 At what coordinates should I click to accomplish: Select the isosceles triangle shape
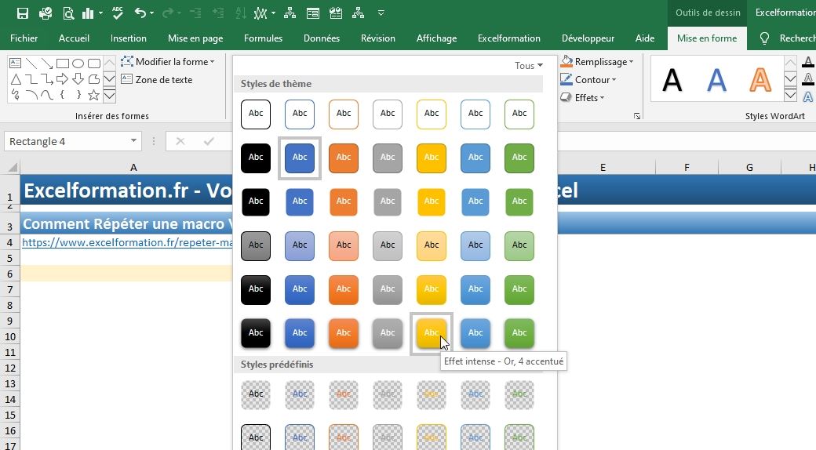[x=15, y=79]
